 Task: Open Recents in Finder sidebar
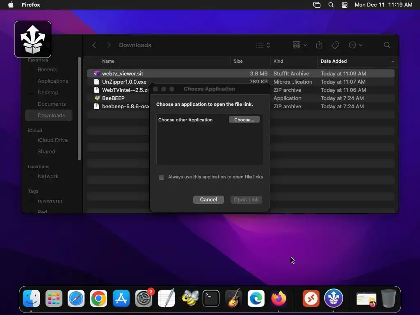coord(48,70)
